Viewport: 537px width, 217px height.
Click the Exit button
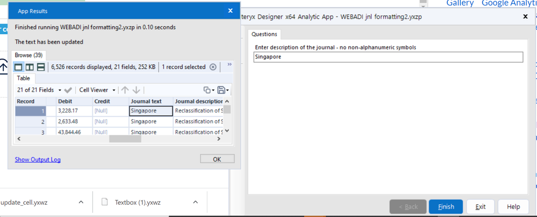pyautogui.click(x=481, y=206)
